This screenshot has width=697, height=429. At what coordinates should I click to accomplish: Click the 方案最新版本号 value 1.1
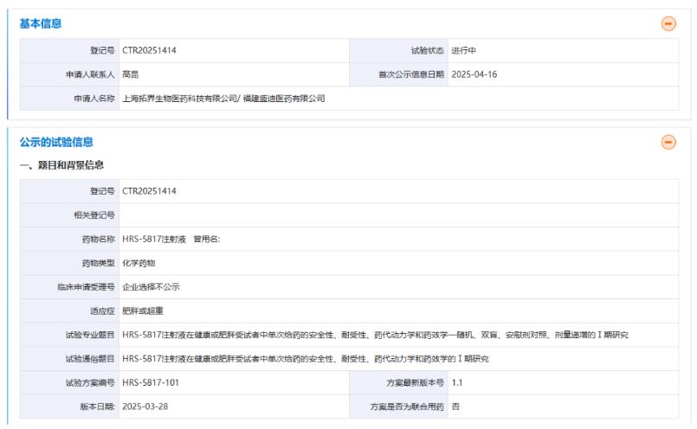click(457, 381)
